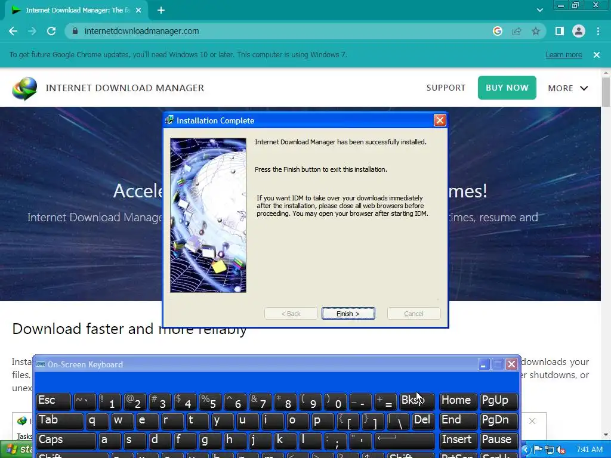The height and width of the screenshot is (458, 611).
Task: Tap the PgUp key on the keyboard
Action: tap(499, 401)
